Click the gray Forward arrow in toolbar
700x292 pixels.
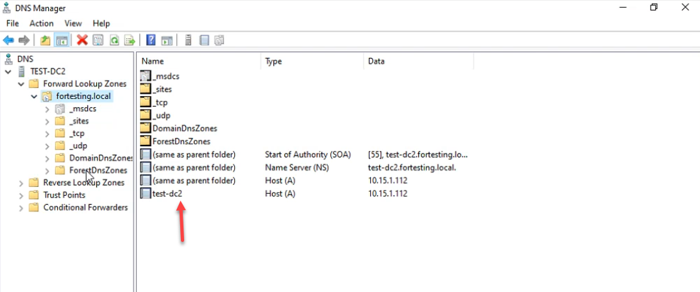tap(23, 40)
